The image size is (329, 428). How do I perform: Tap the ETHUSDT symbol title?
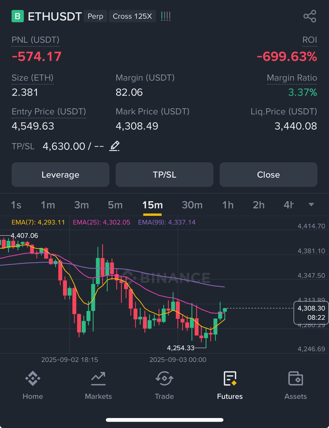tap(55, 16)
